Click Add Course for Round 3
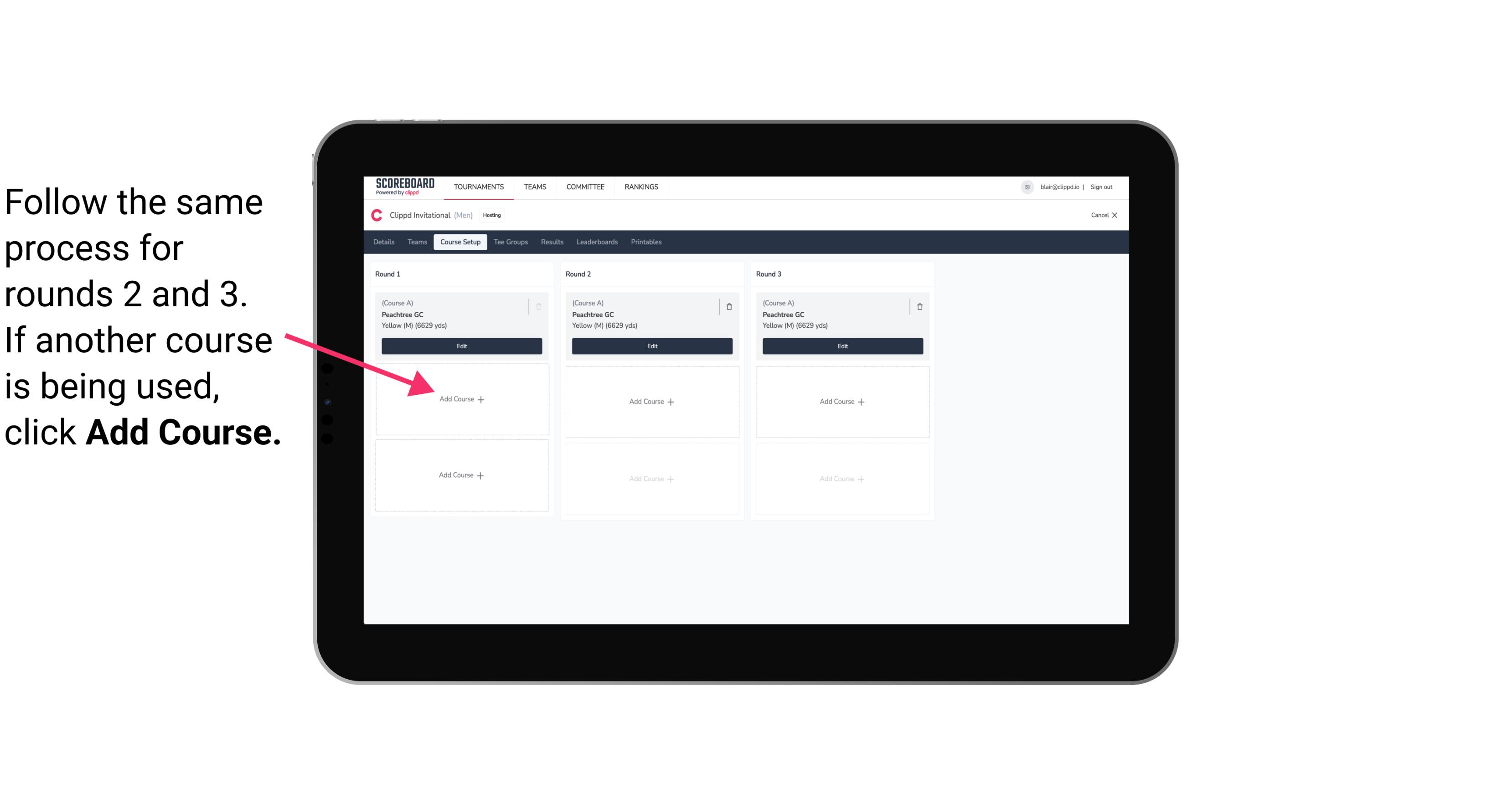Viewport: 1487px width, 800px height. pyautogui.click(x=841, y=401)
